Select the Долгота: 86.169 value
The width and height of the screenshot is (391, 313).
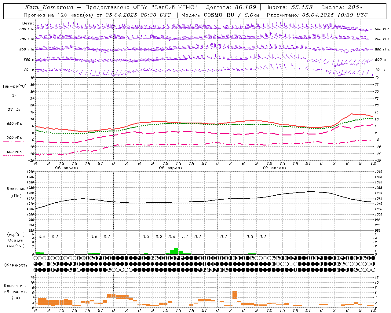click(231, 7)
